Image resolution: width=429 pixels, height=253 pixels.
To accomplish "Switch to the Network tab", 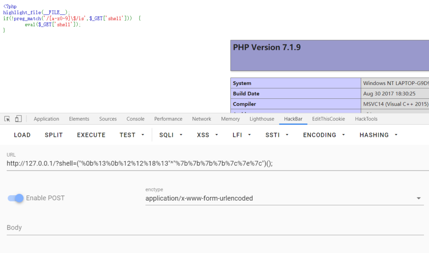I will [x=202, y=119].
